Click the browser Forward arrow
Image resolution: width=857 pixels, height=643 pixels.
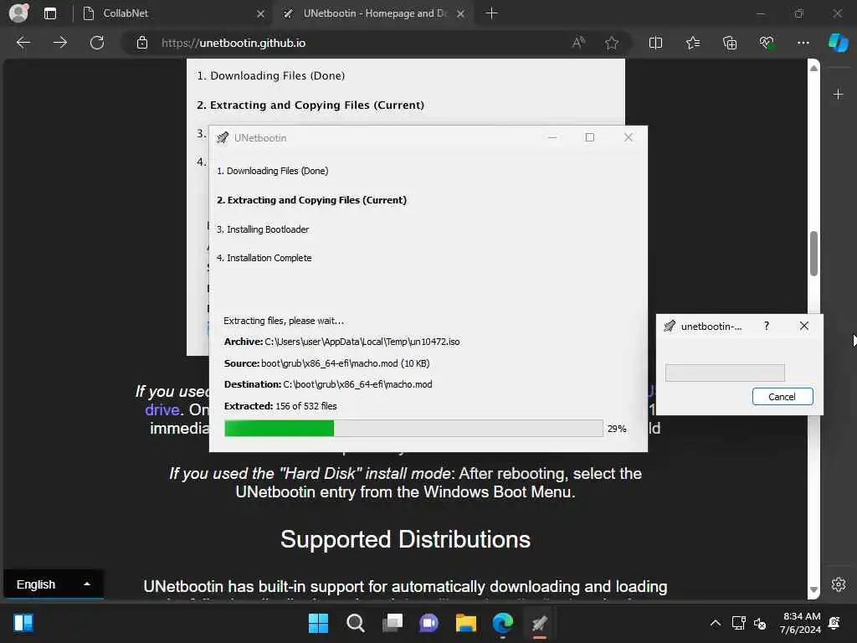click(x=60, y=43)
